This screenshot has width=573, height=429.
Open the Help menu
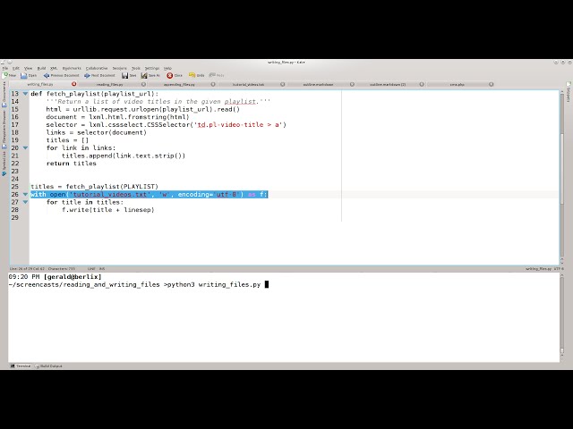point(167,68)
